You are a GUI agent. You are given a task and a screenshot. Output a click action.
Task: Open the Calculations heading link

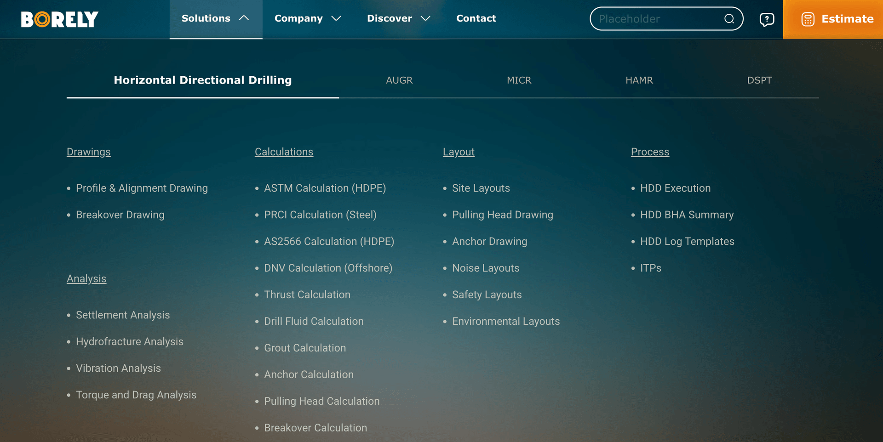[284, 152]
